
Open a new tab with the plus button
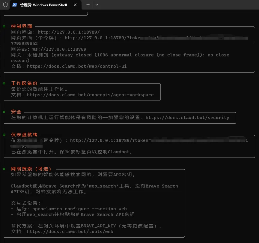[x=88, y=5]
